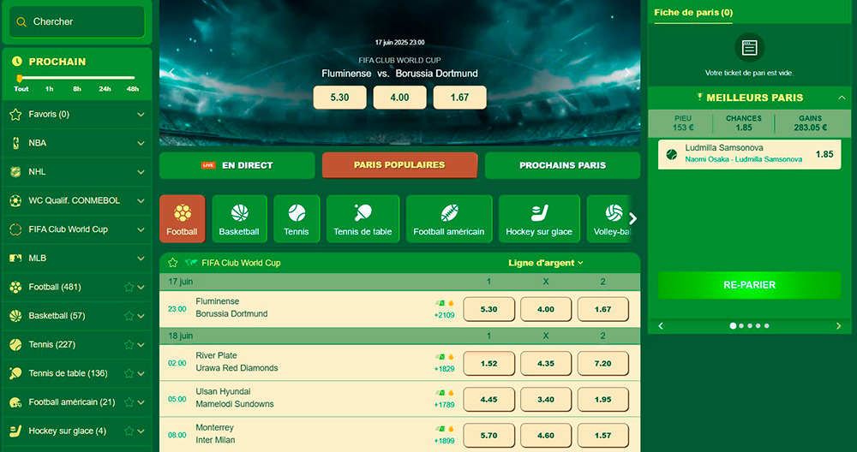
Task: Select the Football américain icon tile
Action: coord(449,219)
